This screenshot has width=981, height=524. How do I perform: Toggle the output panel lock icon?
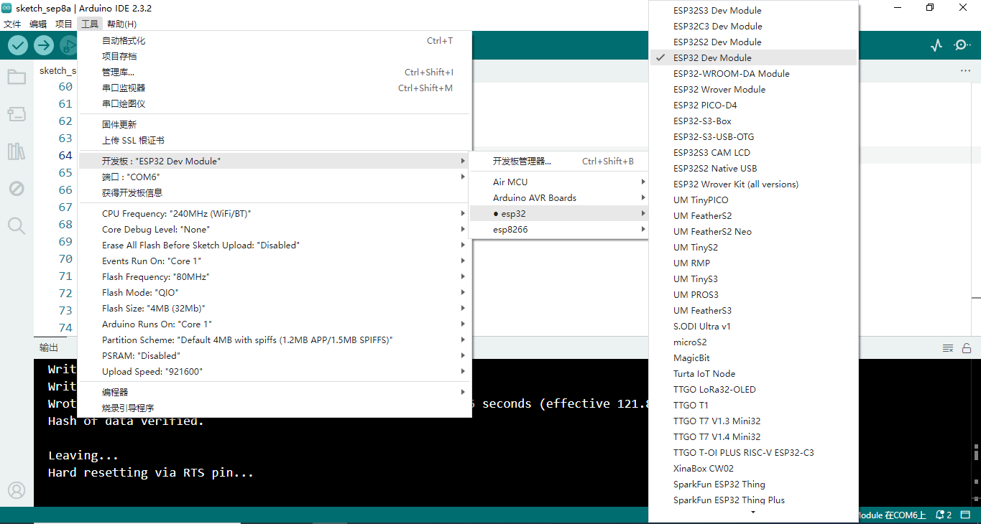coord(967,348)
